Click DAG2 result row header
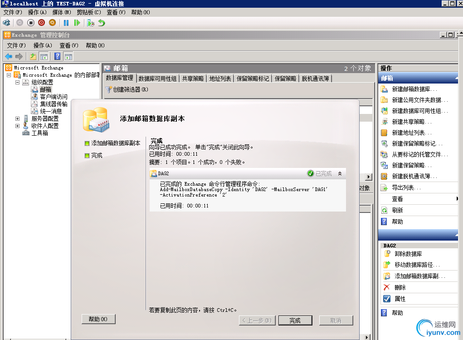463x340 pixels. [248, 173]
